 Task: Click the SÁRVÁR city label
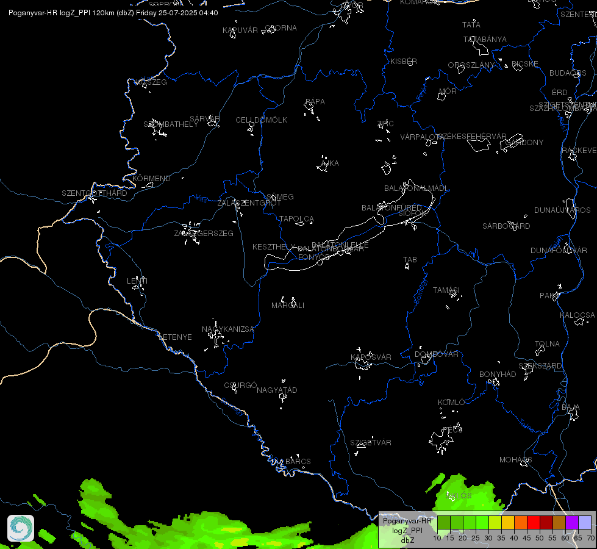point(205,119)
